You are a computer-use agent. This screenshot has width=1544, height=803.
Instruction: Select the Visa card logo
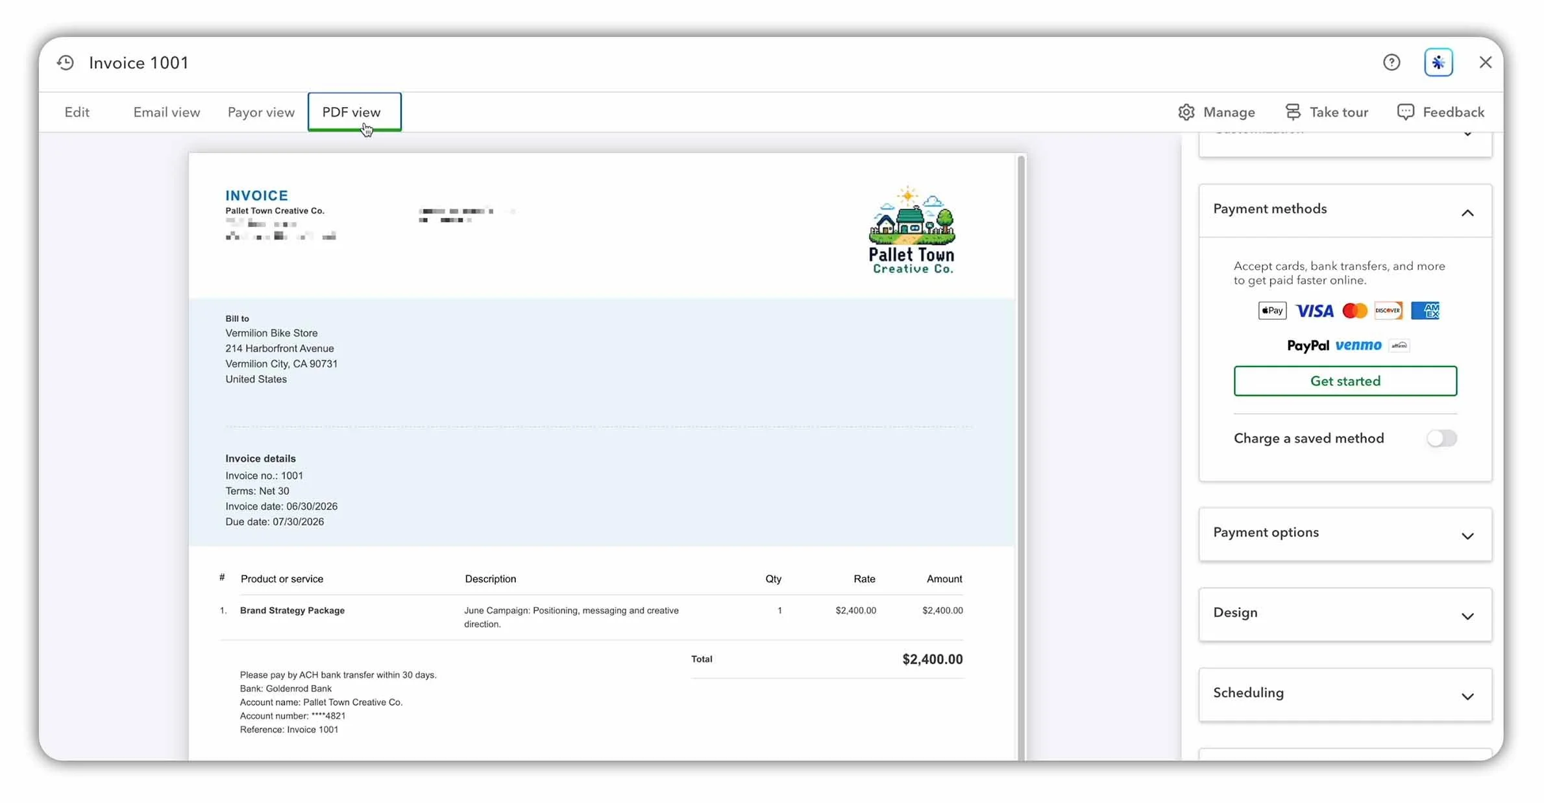pos(1314,311)
